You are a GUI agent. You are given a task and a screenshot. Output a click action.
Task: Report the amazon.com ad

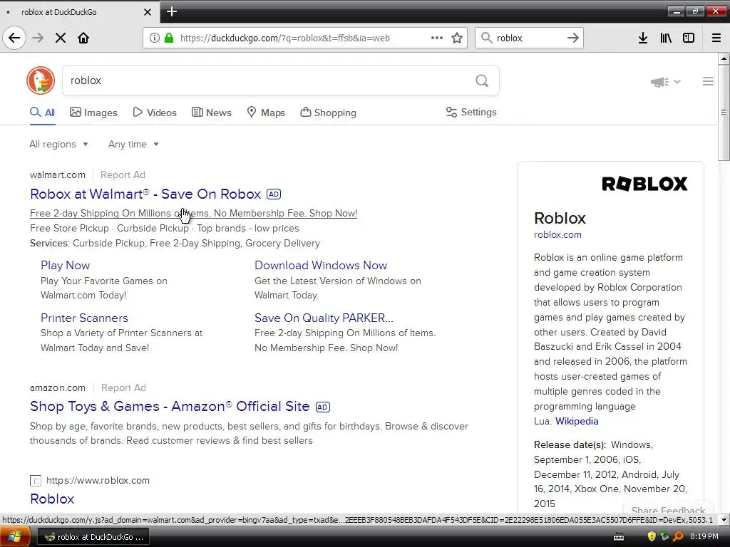(x=123, y=388)
